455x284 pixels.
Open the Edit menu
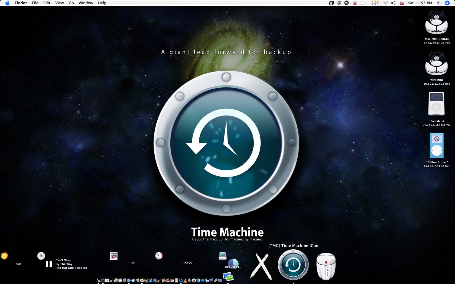[x=47, y=3]
